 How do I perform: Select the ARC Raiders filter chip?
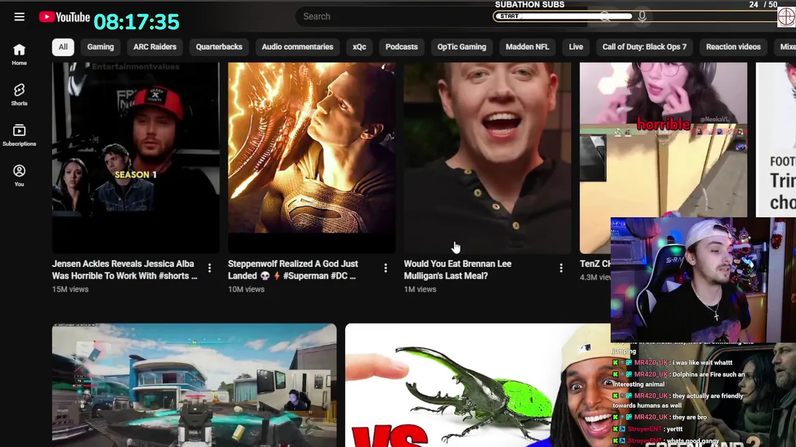coord(155,47)
